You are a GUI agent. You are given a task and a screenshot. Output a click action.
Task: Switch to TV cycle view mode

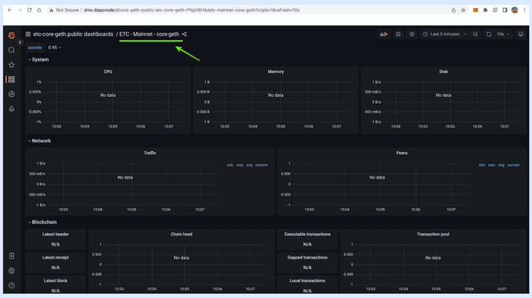[520, 34]
